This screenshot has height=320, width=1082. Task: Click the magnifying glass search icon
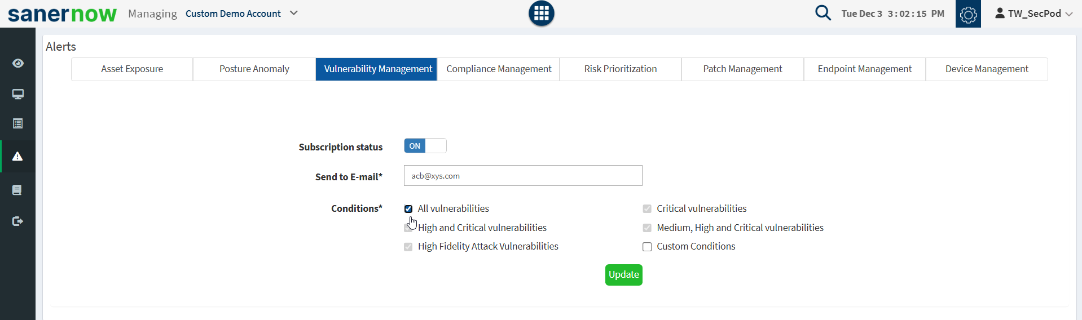823,13
